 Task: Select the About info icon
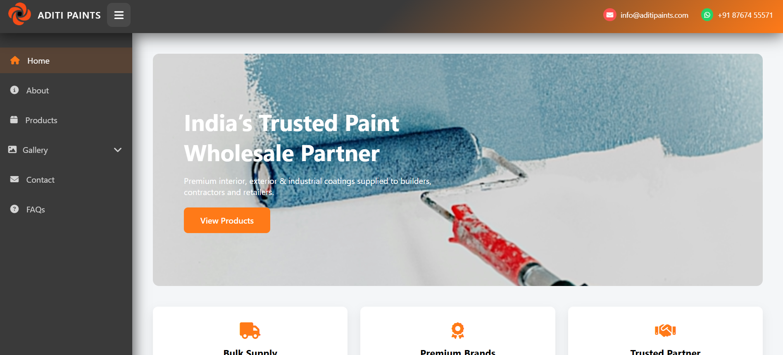coord(14,90)
